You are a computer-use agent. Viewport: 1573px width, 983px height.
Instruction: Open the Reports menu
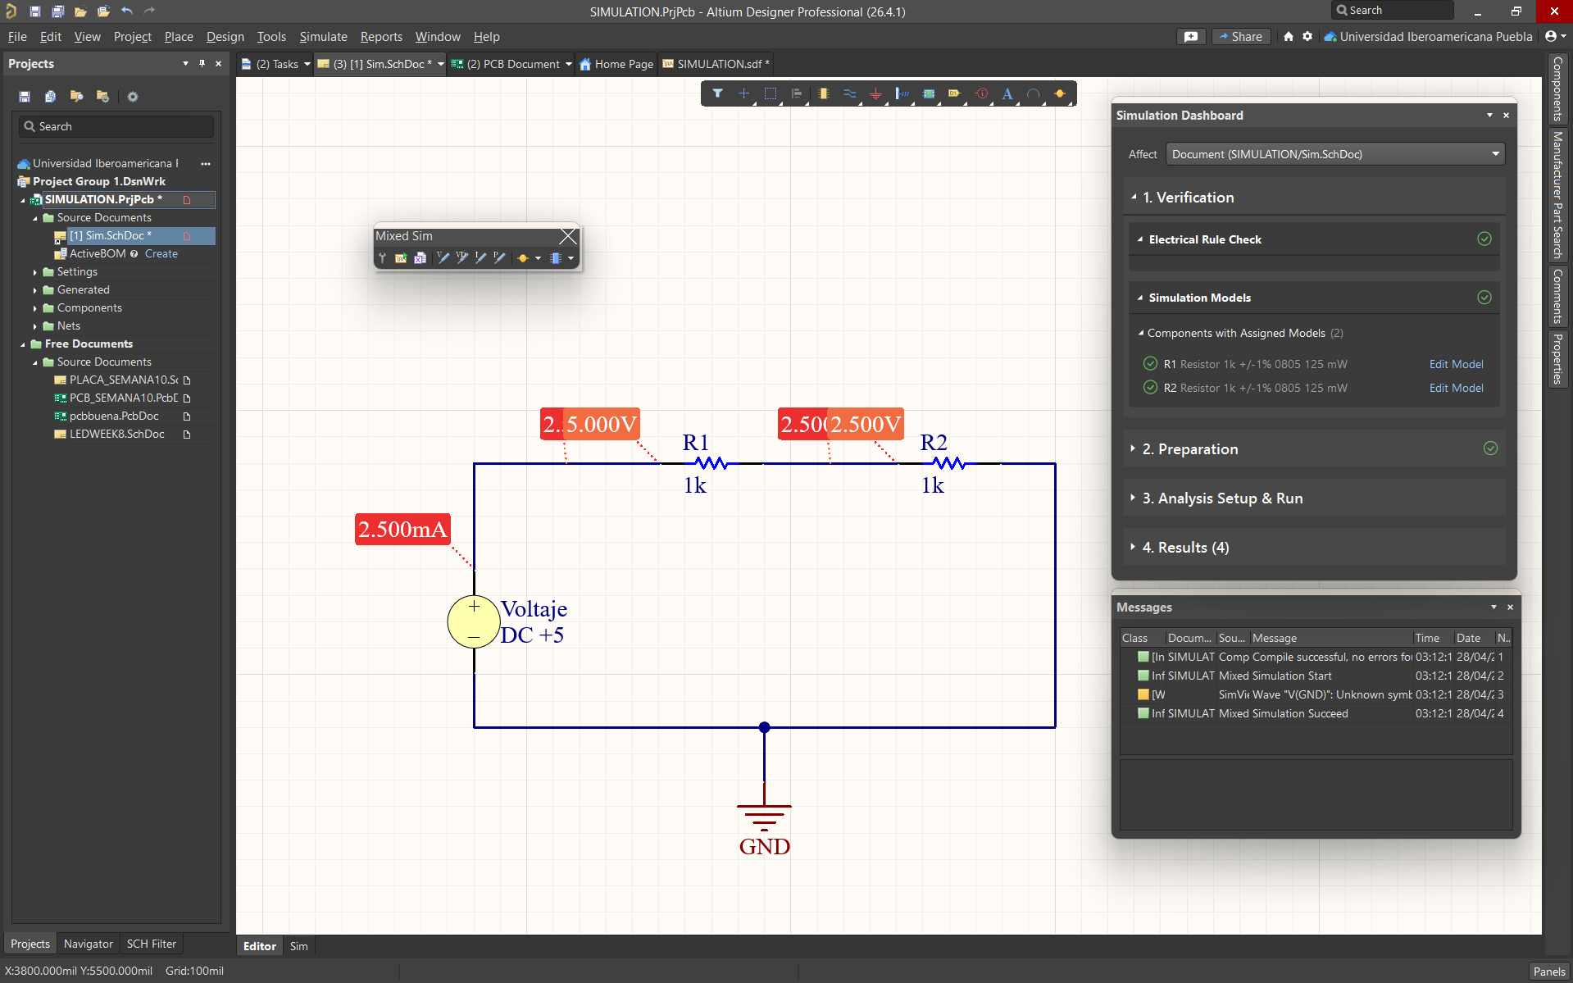[381, 37]
